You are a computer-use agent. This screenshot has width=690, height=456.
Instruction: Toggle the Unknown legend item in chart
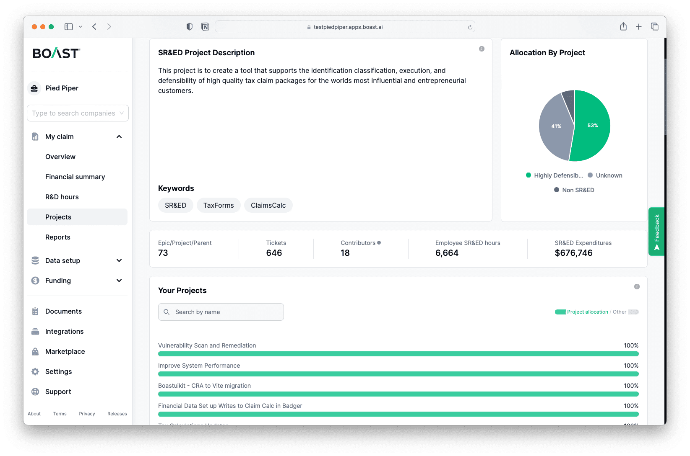click(605, 175)
